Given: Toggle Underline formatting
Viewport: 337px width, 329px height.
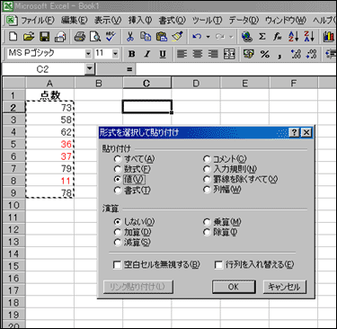Looking at the screenshot, I should point(163,54).
